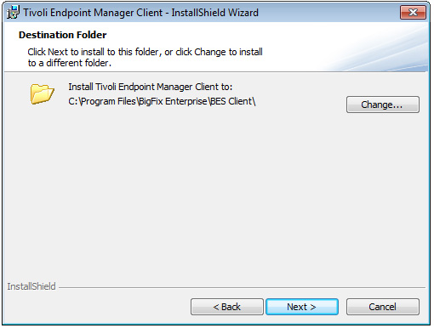
Task: Abort the installation with Cancel
Action: click(383, 307)
